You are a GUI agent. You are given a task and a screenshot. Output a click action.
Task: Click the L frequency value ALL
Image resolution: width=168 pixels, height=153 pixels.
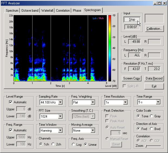pos(135,55)
